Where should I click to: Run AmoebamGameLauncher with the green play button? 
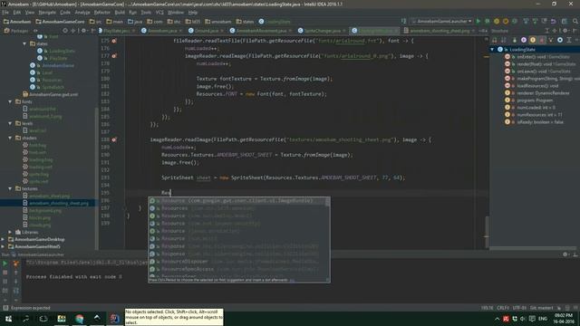click(x=478, y=22)
